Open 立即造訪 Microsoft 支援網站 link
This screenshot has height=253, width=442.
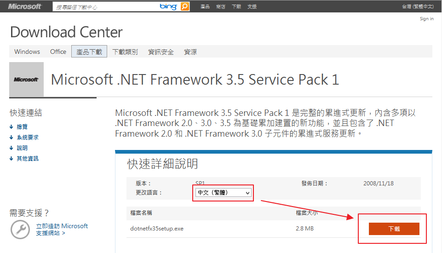coord(62,230)
